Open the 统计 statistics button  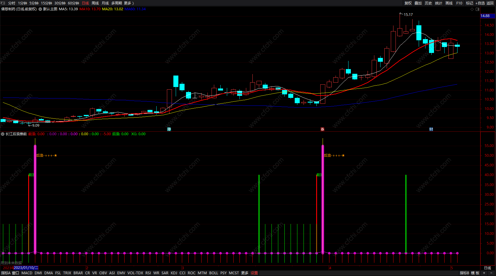click(x=439, y=3)
